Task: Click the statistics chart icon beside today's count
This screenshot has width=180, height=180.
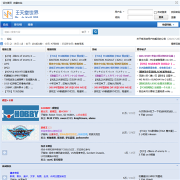Action: click(1, 44)
